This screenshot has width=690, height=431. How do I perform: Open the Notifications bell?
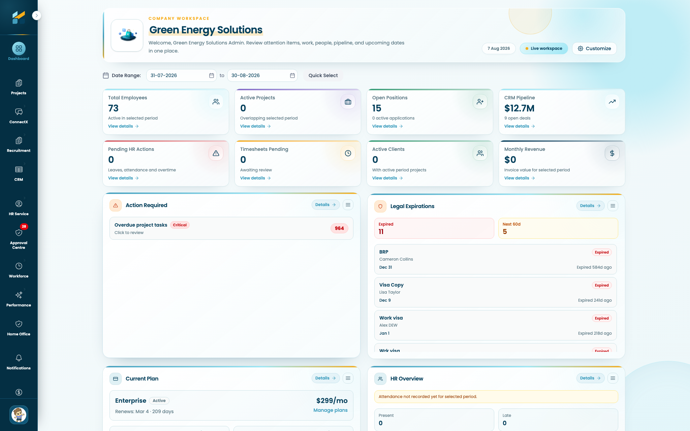point(19,358)
